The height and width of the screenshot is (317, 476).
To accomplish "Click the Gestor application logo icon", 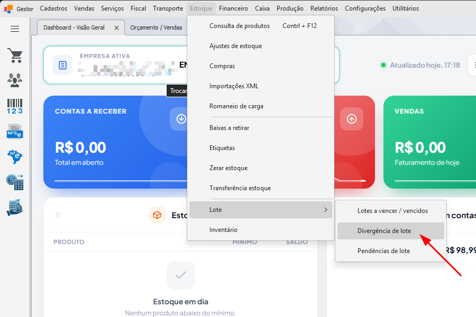I will click(x=8, y=8).
